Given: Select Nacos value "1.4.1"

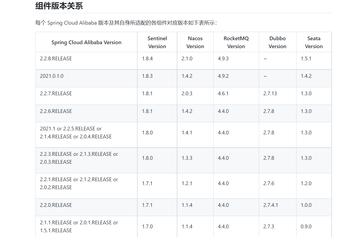Looking at the screenshot, I should pos(187,133).
